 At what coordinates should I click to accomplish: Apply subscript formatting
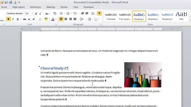coord(29,19)
